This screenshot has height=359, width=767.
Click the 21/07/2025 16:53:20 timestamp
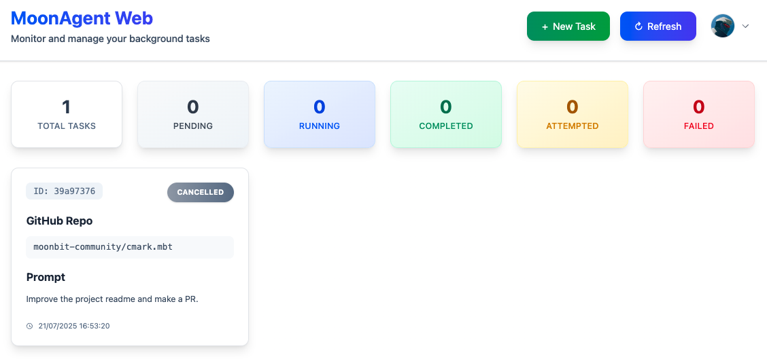[74, 326]
